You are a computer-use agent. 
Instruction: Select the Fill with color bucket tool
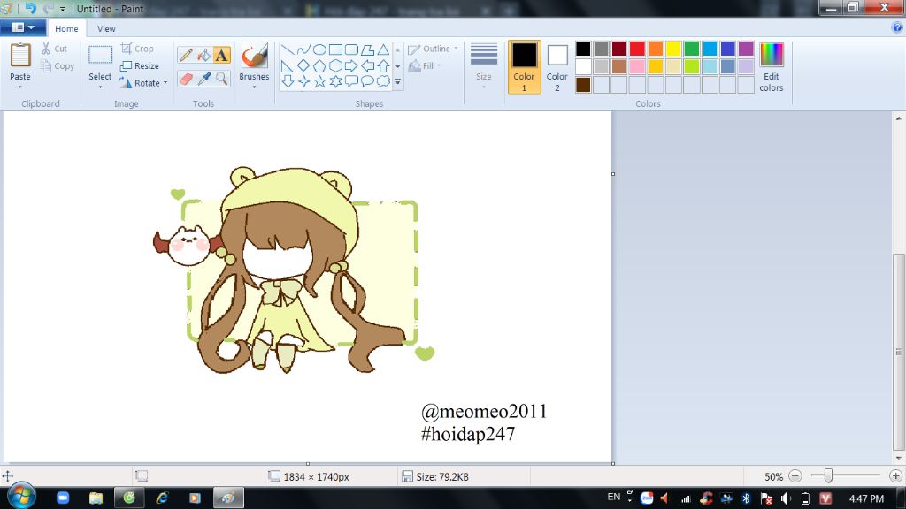tap(203, 55)
